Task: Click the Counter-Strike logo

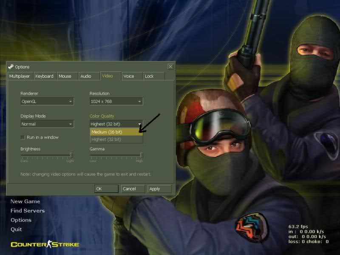Action: tap(45, 244)
